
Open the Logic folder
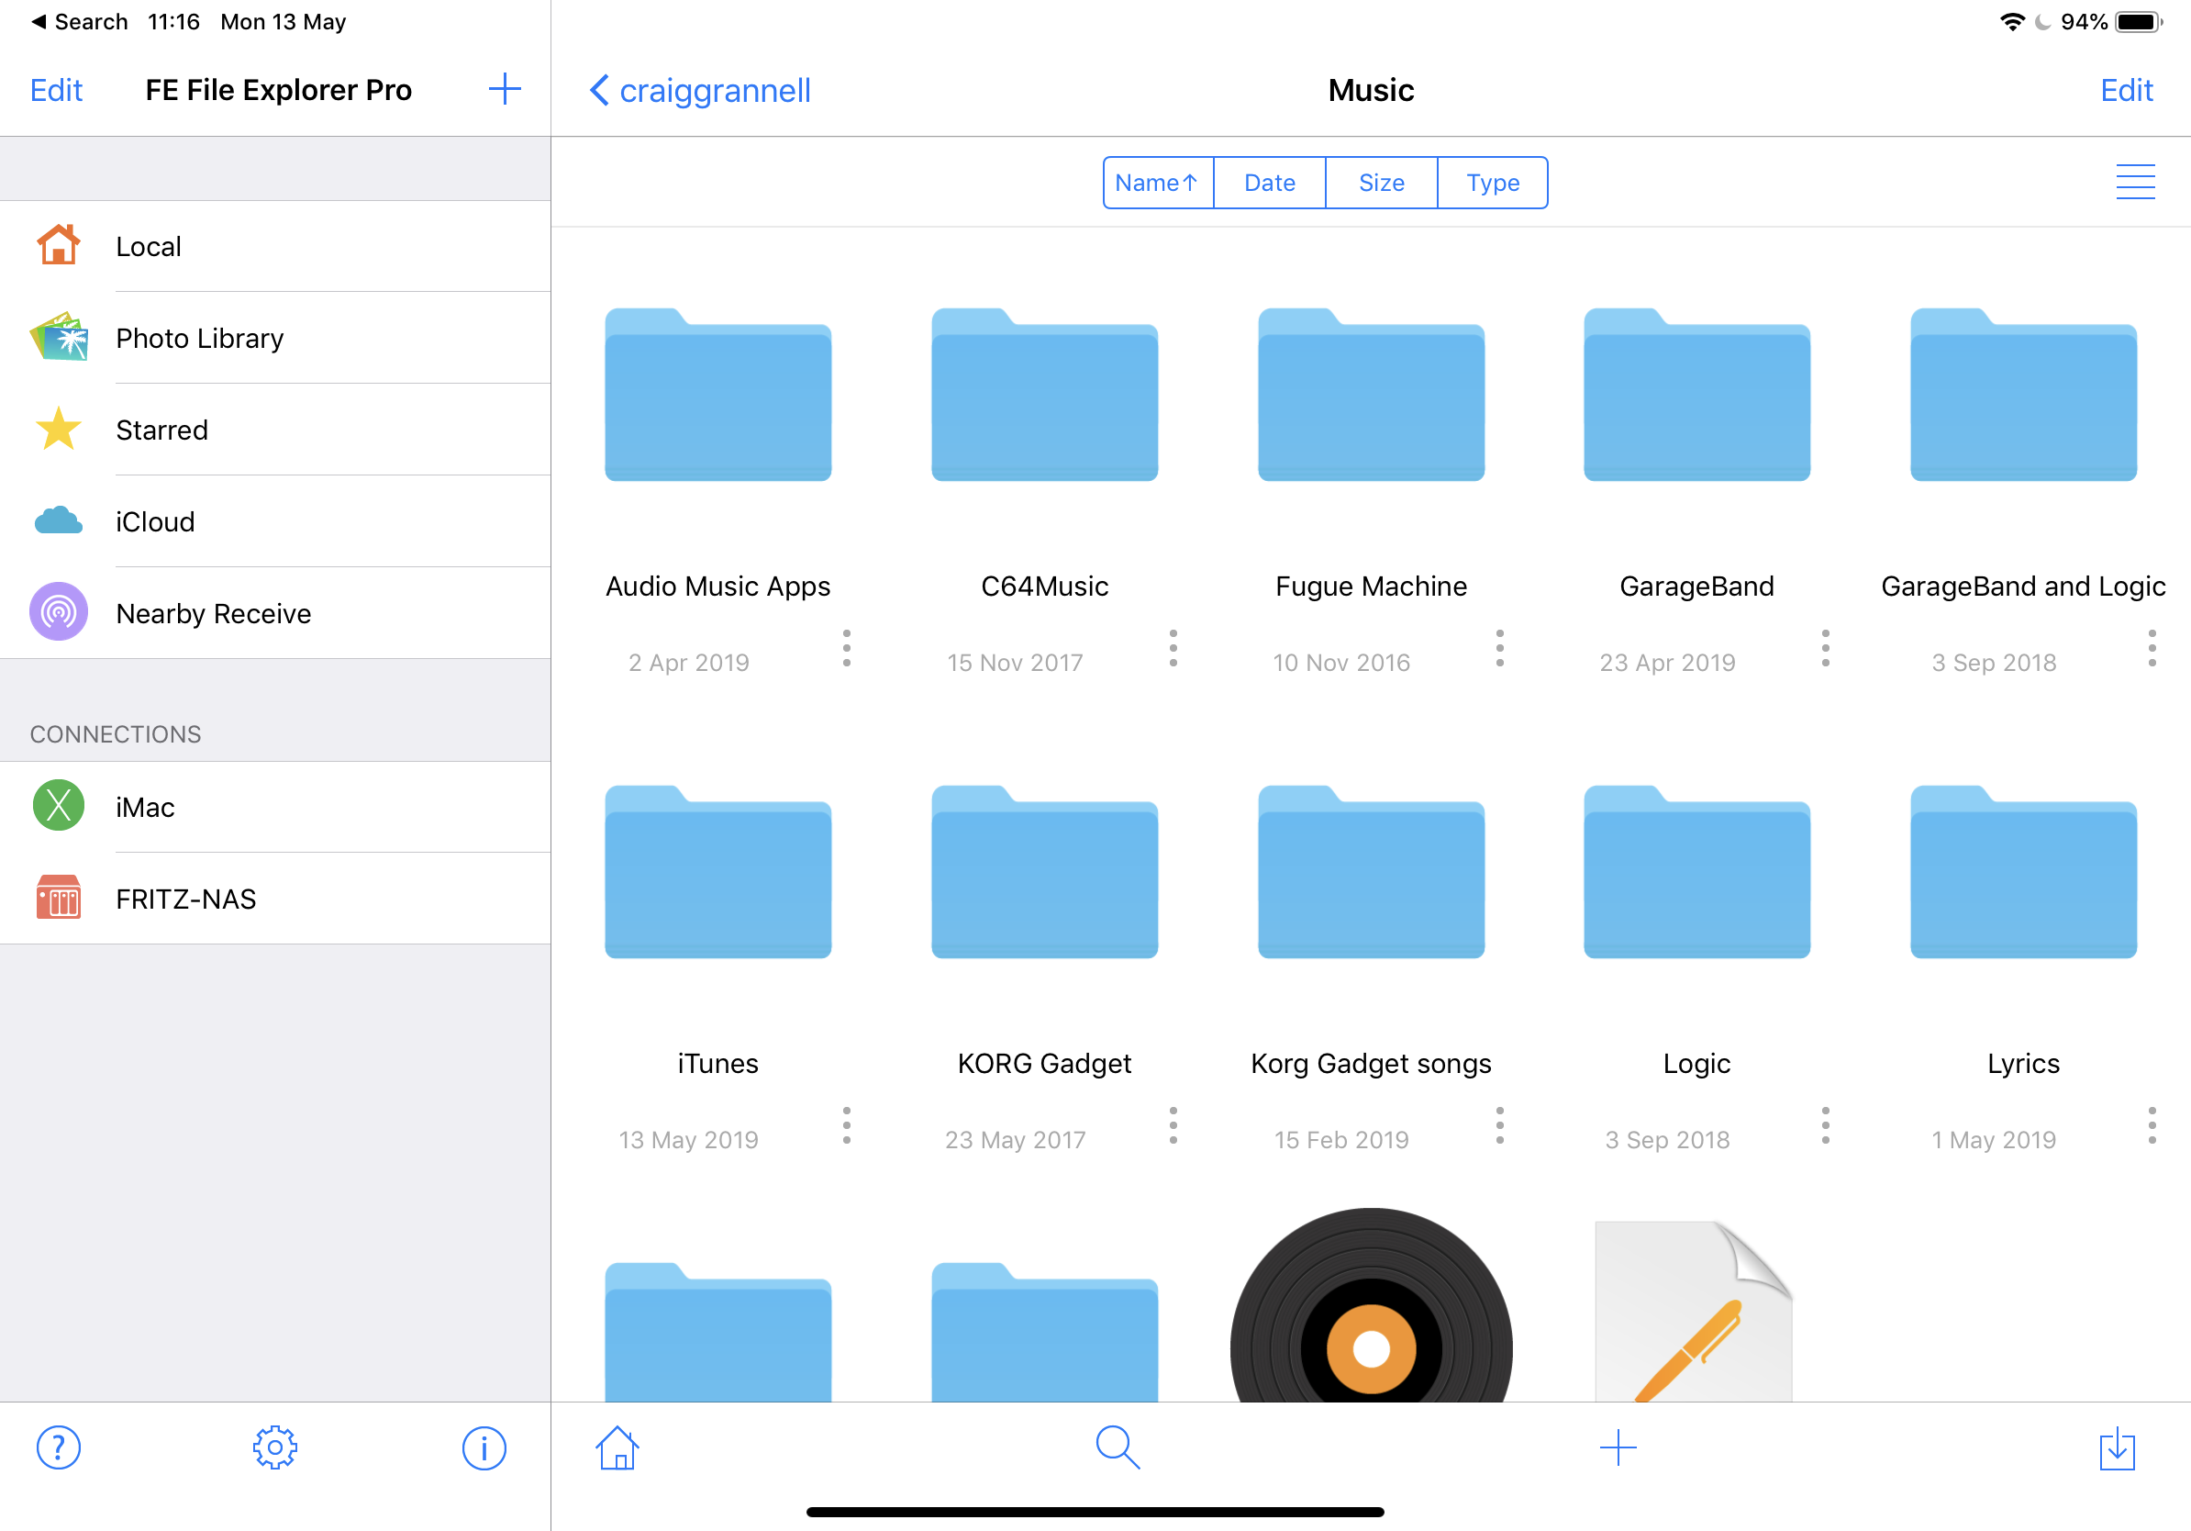(x=1697, y=871)
